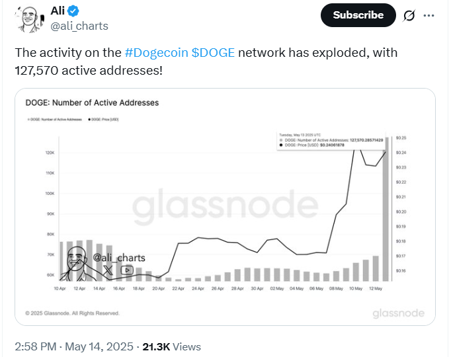
Task: Click the @ali_charts handle under the name
Action: pos(79,26)
